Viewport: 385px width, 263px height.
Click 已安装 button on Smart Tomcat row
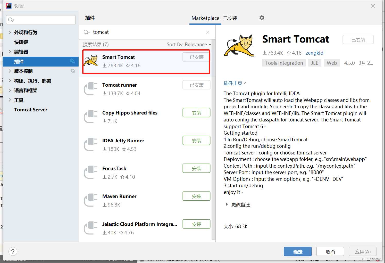[196, 57]
